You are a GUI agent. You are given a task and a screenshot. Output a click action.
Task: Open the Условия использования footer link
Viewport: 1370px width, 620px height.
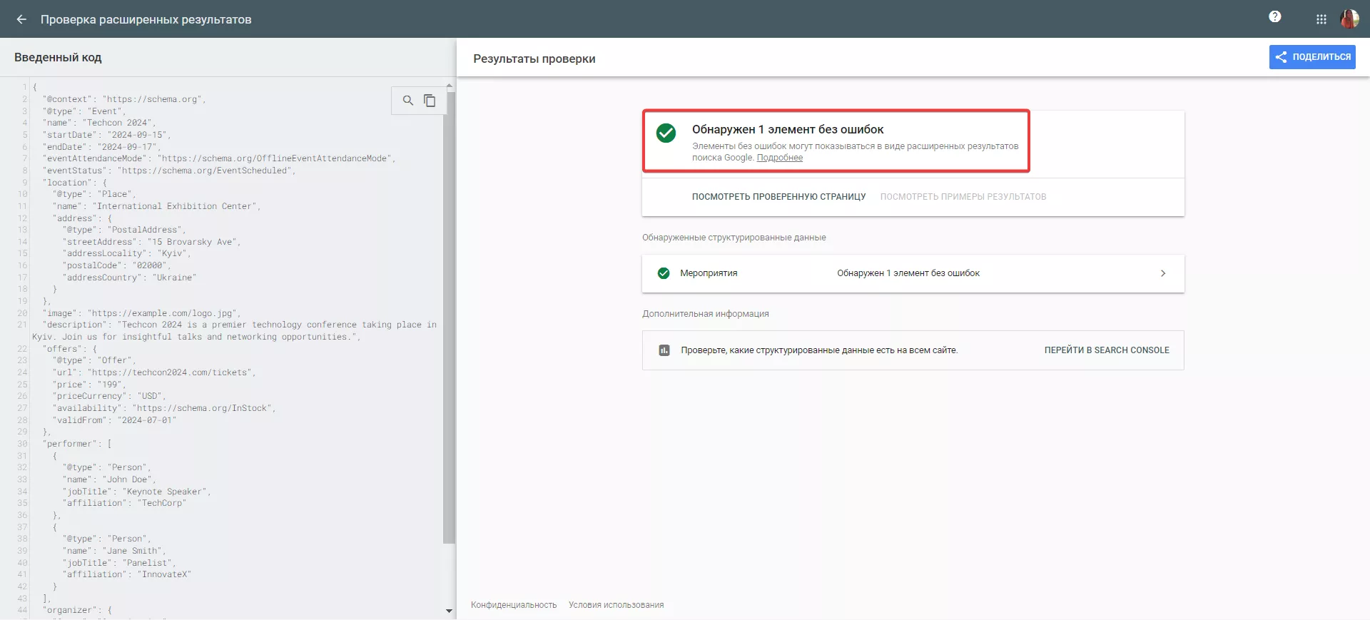coord(616,605)
